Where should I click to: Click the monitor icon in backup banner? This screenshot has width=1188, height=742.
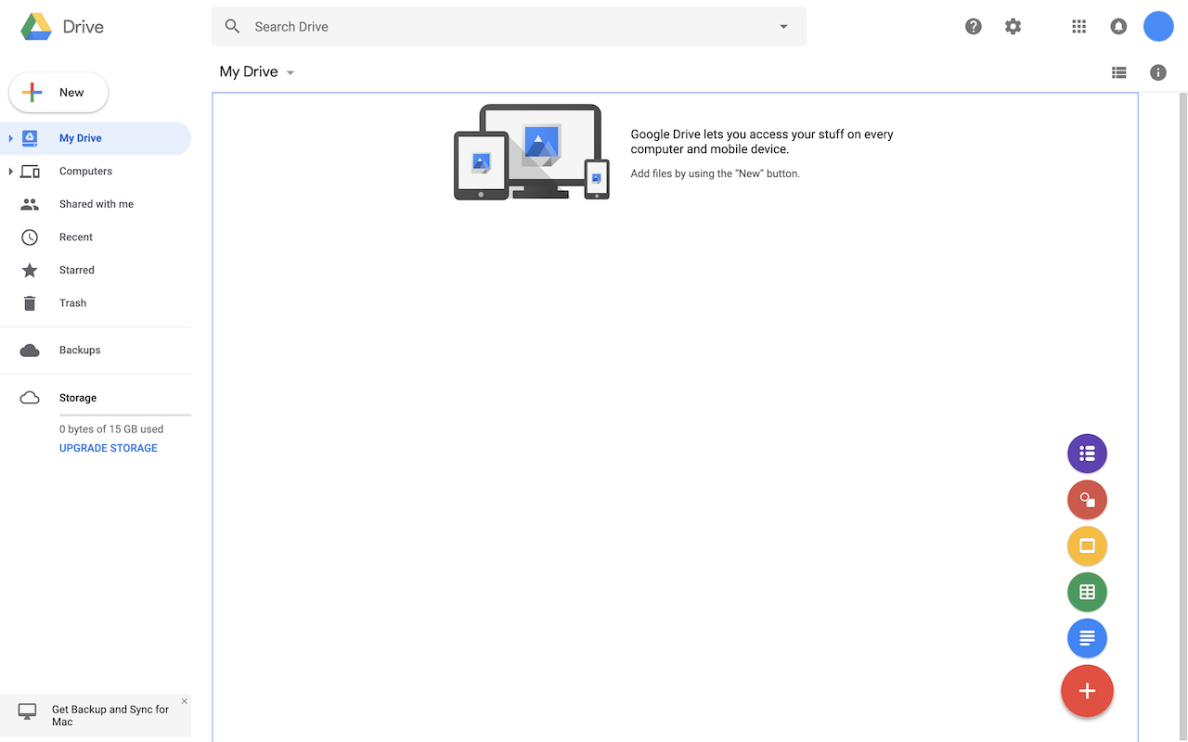click(x=27, y=711)
